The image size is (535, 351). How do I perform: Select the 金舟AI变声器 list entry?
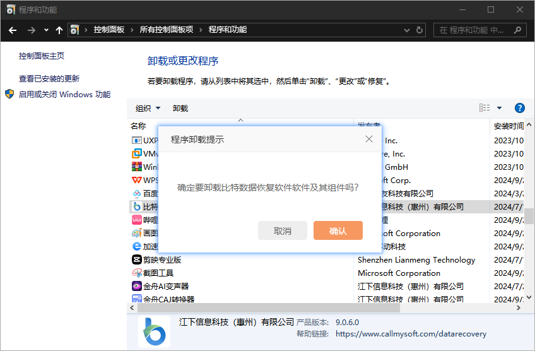[x=166, y=286]
